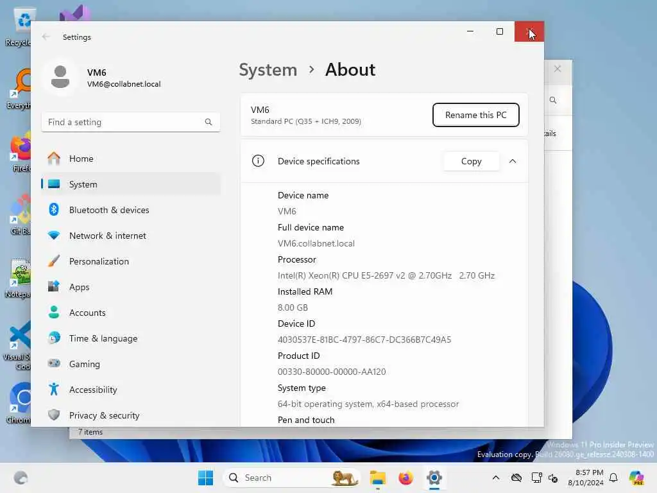The width and height of the screenshot is (657, 493).
Task: Click the Bluetooth icon in the sidebar
Action: [54, 209]
